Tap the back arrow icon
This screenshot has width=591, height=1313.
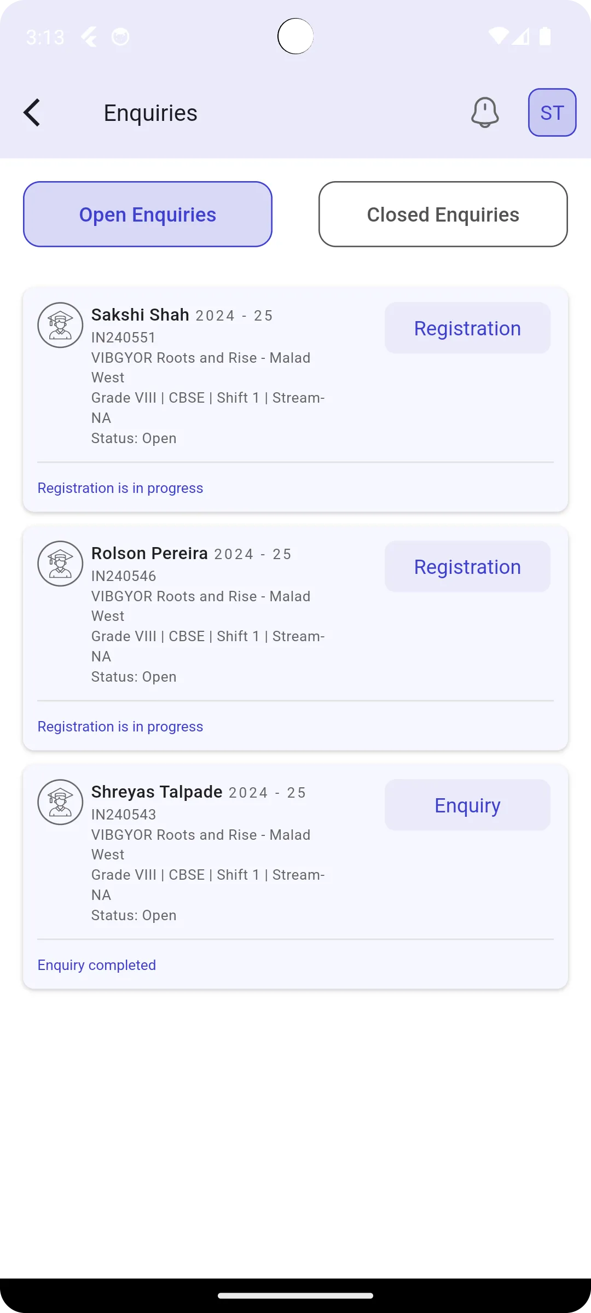pyautogui.click(x=32, y=113)
